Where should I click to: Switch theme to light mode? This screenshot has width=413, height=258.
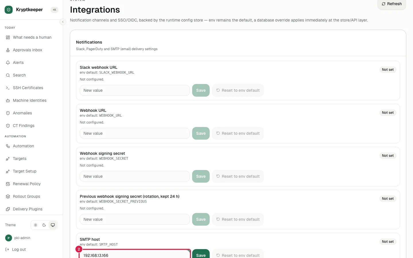coord(36,225)
